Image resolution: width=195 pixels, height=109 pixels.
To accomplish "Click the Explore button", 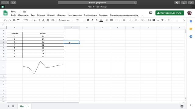I will (182, 106).
